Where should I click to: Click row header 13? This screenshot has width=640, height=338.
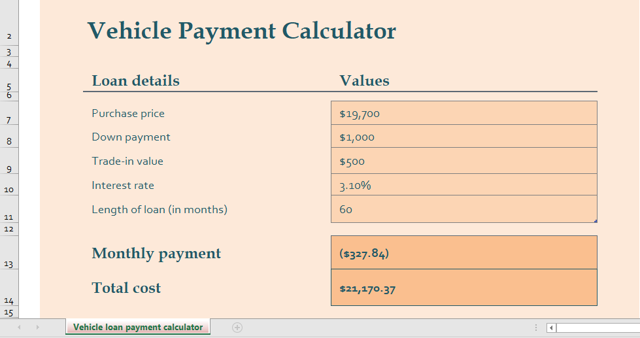point(9,253)
